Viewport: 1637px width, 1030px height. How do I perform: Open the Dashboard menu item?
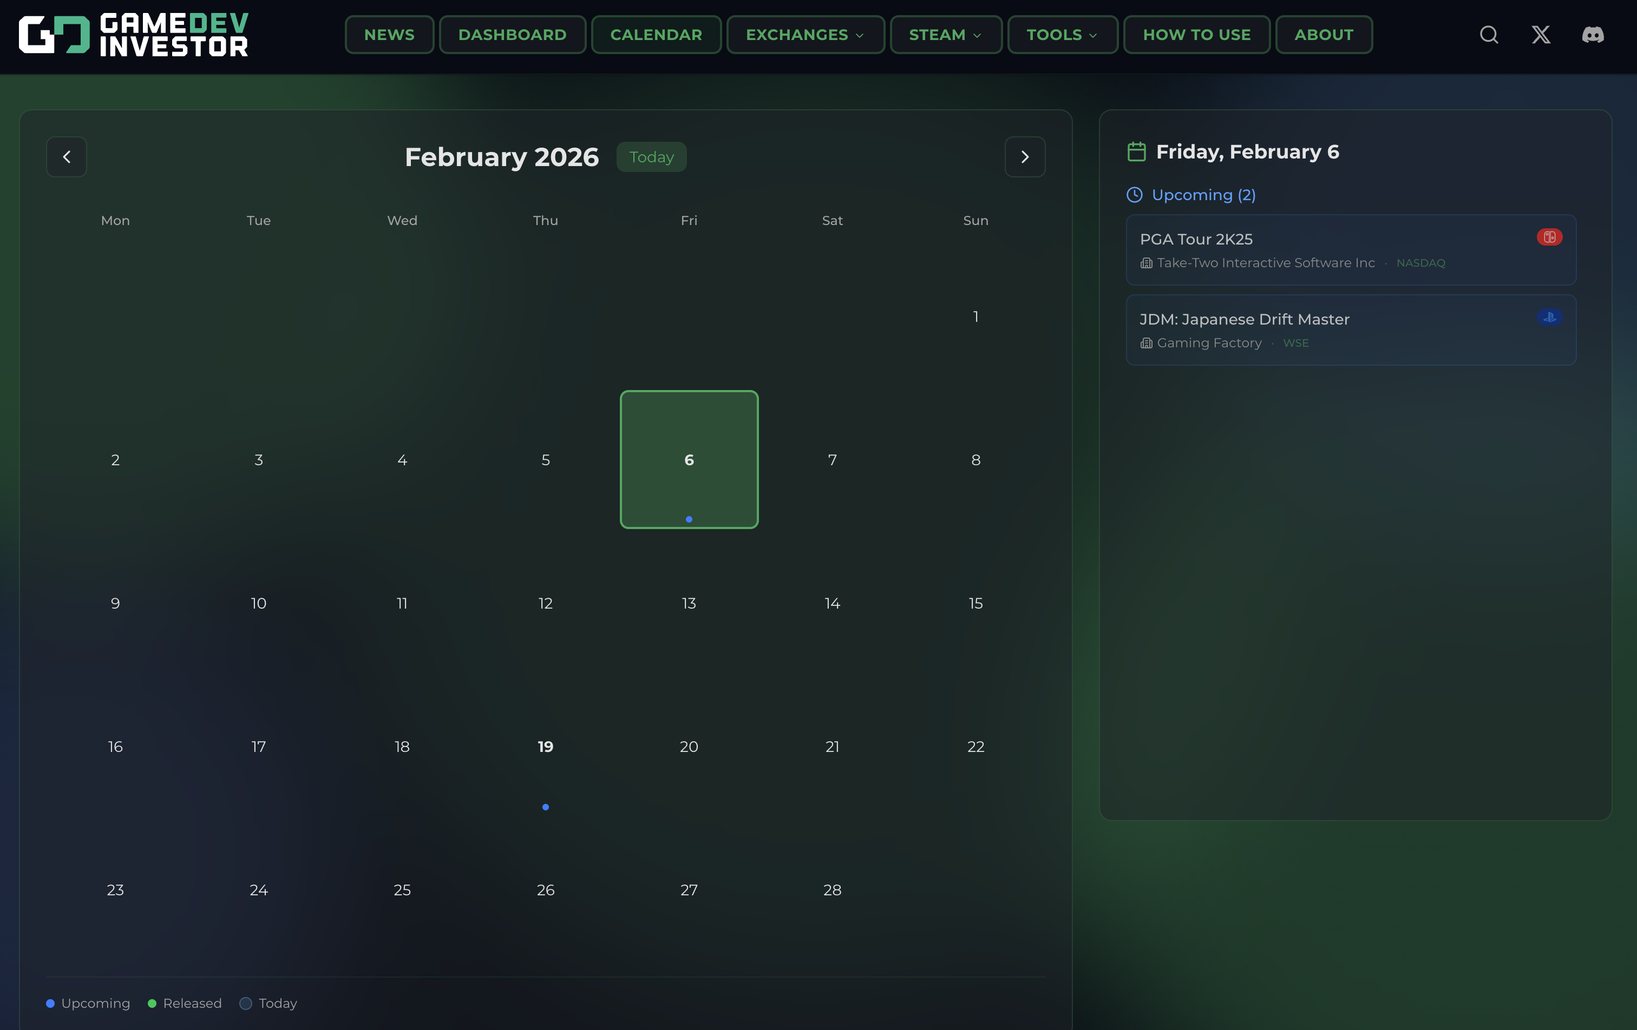[x=512, y=35]
